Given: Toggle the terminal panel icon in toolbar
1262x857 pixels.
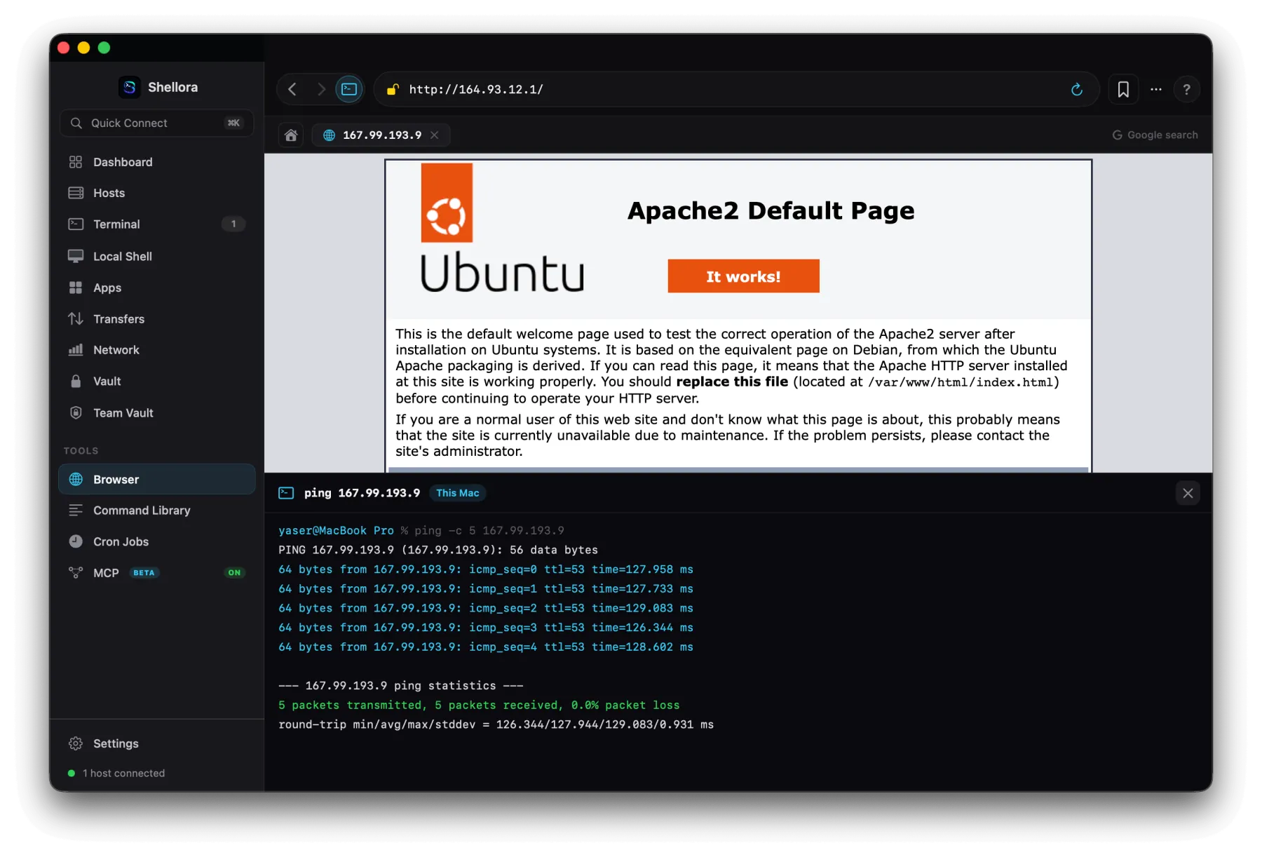Looking at the screenshot, I should pos(349,89).
